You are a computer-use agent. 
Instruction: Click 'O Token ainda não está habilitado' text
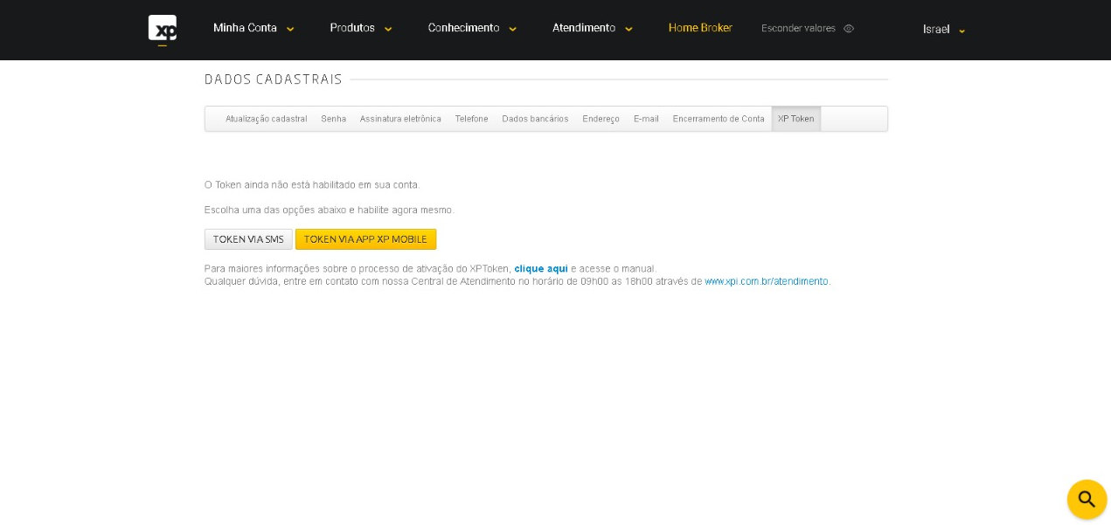[312, 185]
